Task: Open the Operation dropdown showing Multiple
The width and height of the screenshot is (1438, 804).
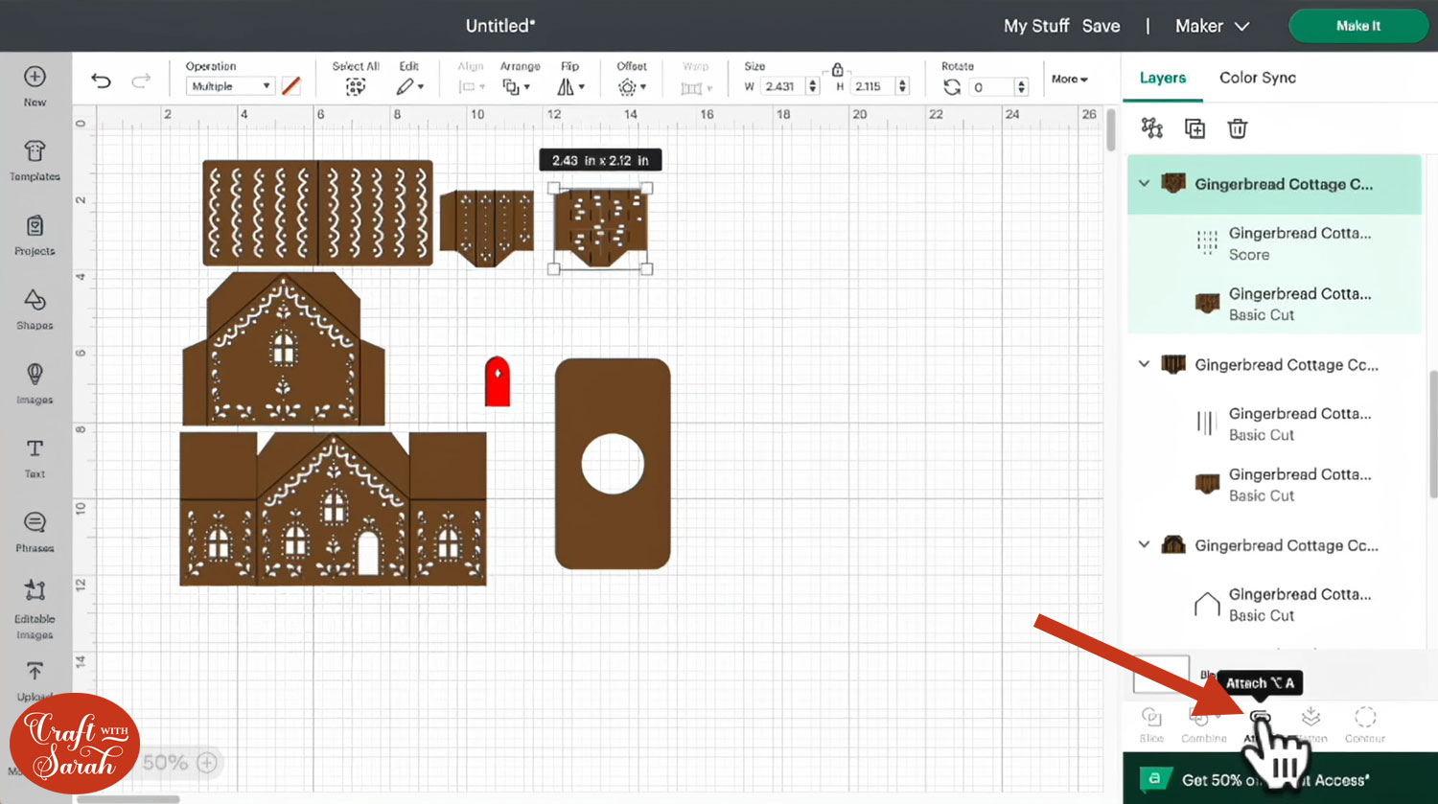Action: [x=230, y=86]
